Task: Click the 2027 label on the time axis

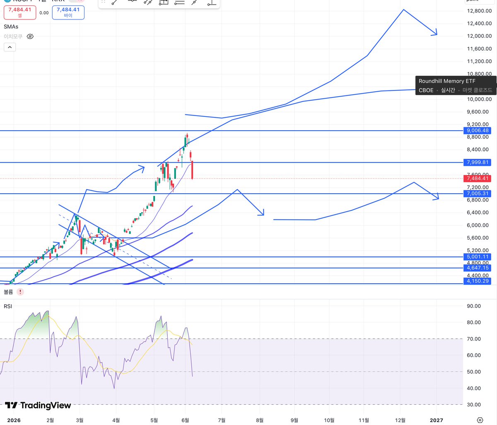Action: [x=436, y=420]
